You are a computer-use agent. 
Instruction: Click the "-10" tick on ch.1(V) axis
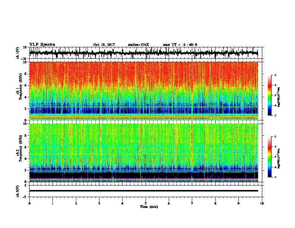tap(24, 59)
